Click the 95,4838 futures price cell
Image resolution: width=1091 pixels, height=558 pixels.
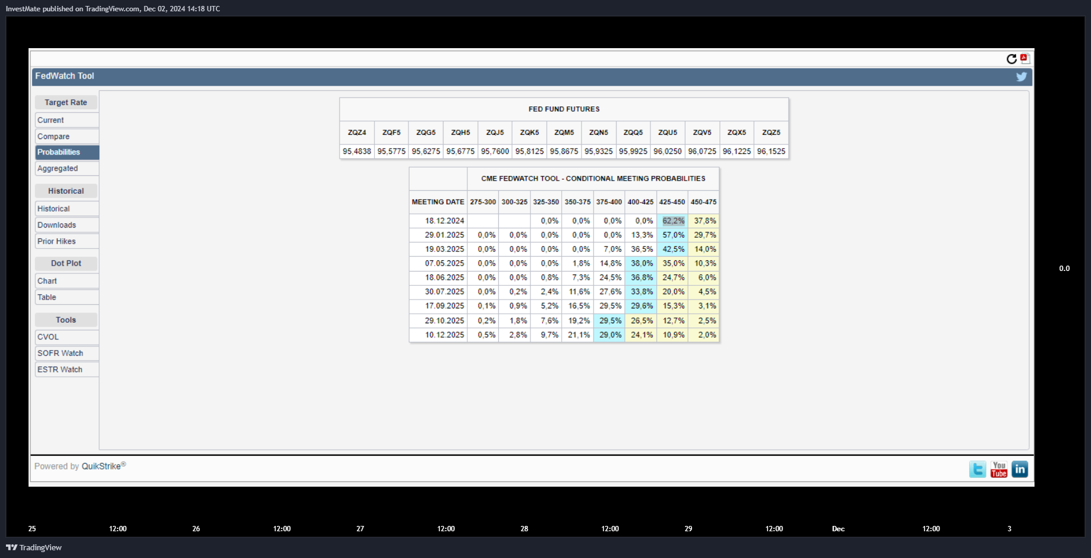pyautogui.click(x=357, y=152)
